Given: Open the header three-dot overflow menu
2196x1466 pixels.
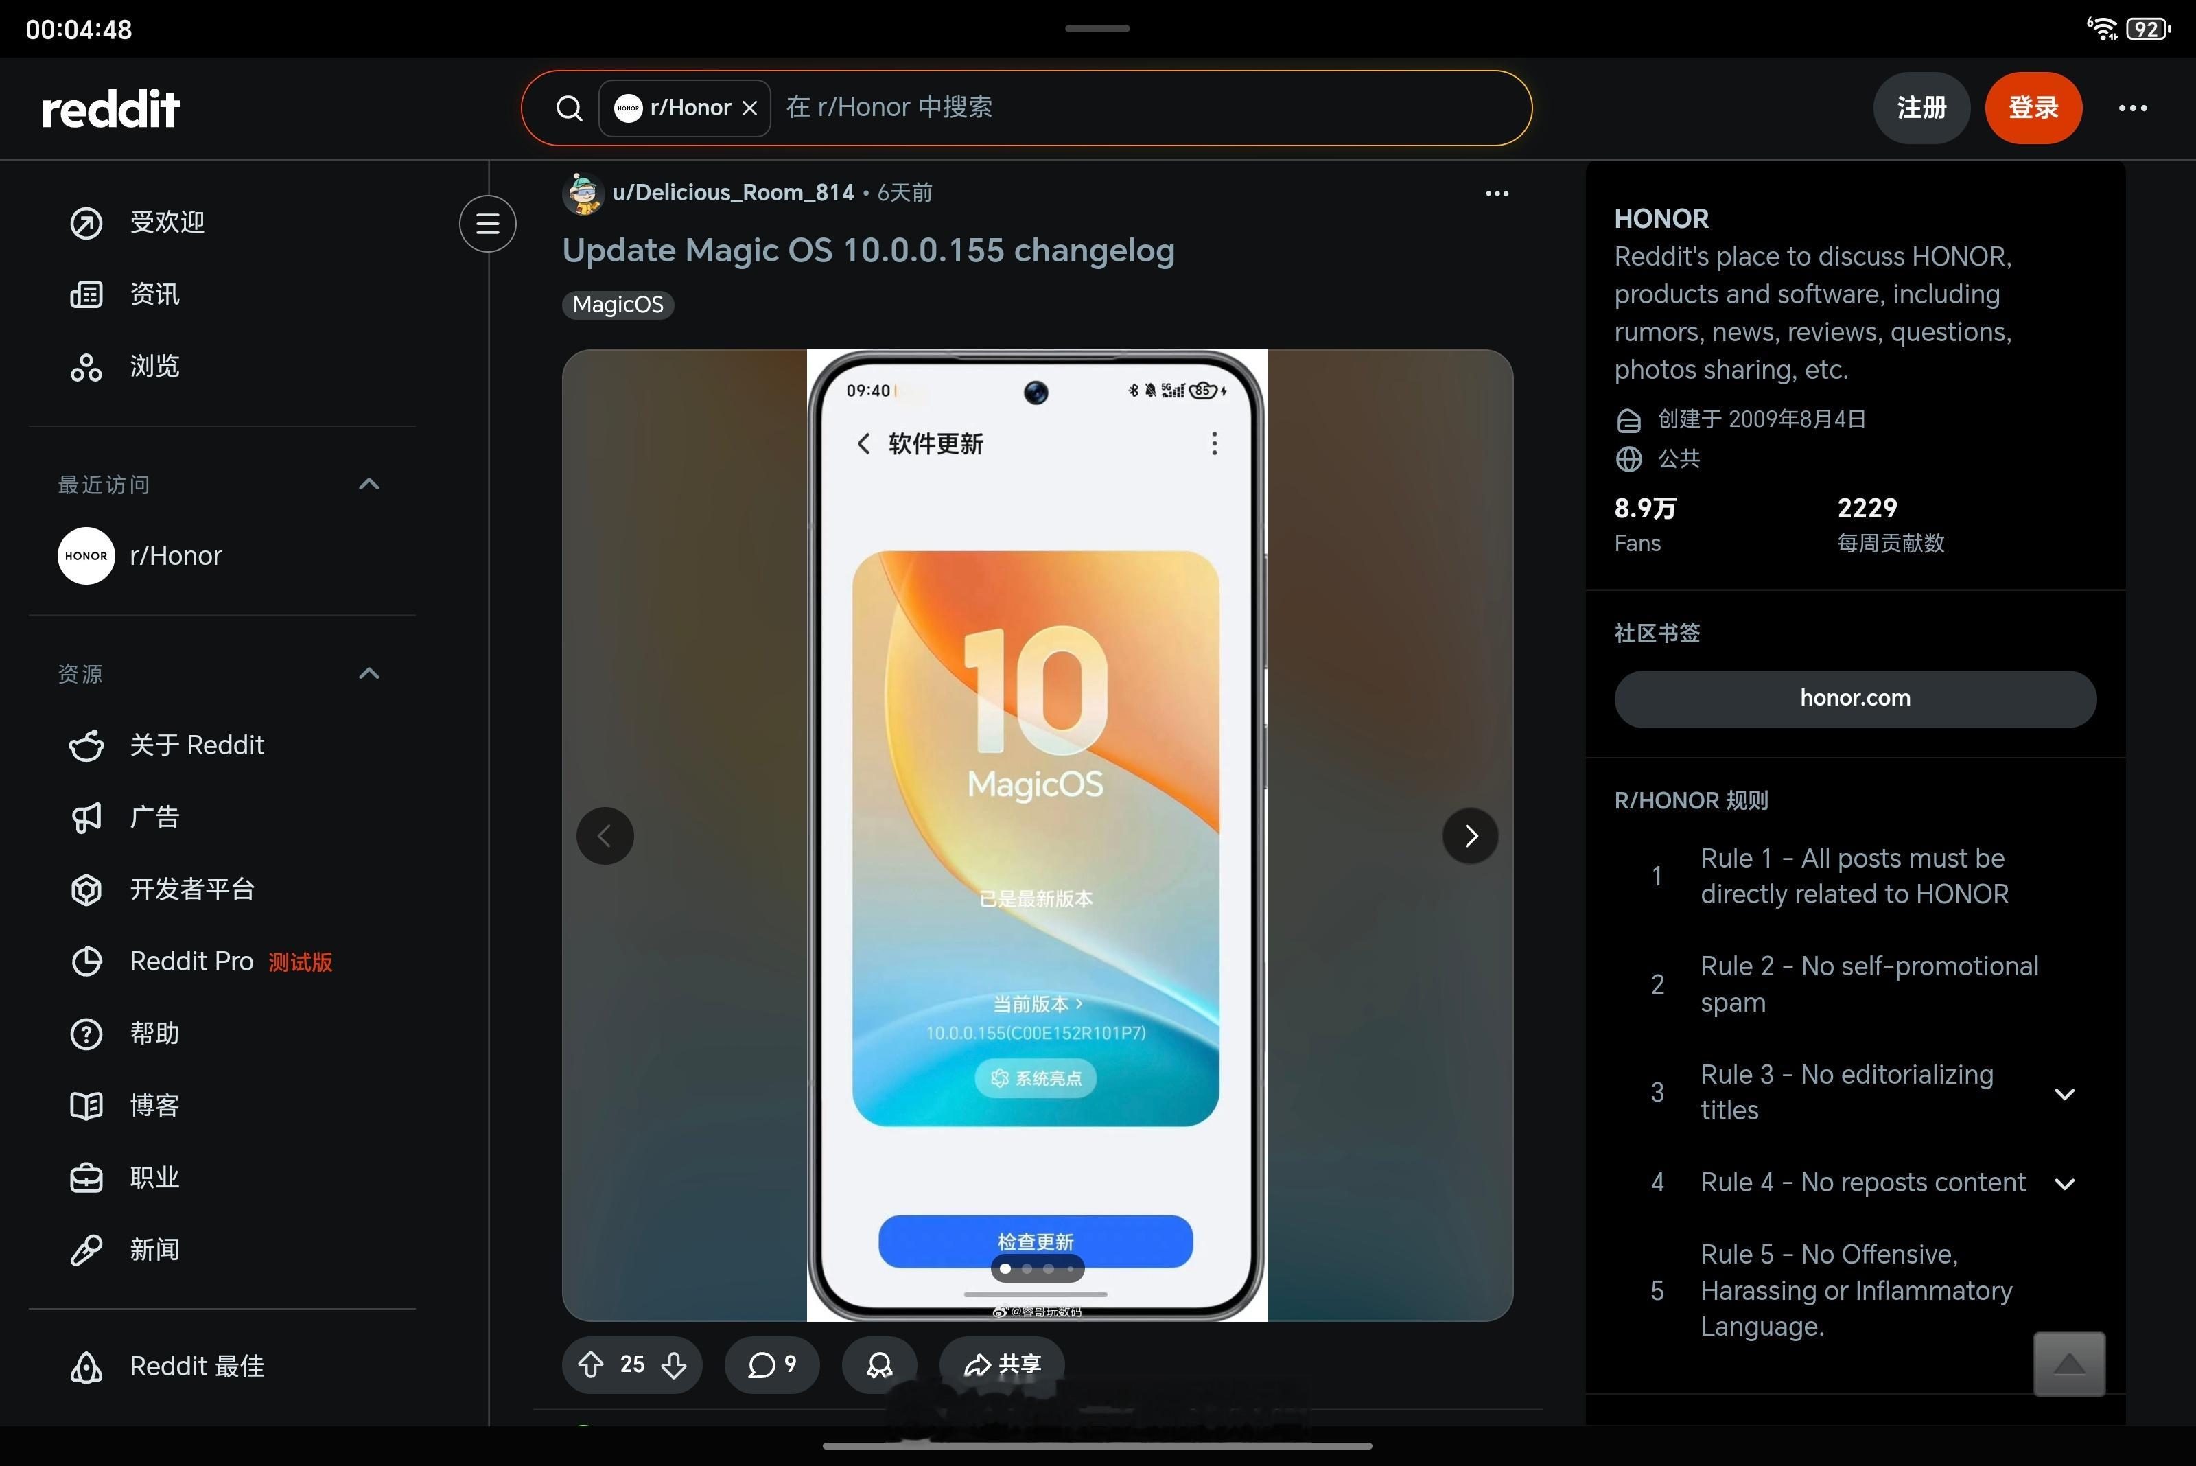Looking at the screenshot, I should [x=2132, y=108].
